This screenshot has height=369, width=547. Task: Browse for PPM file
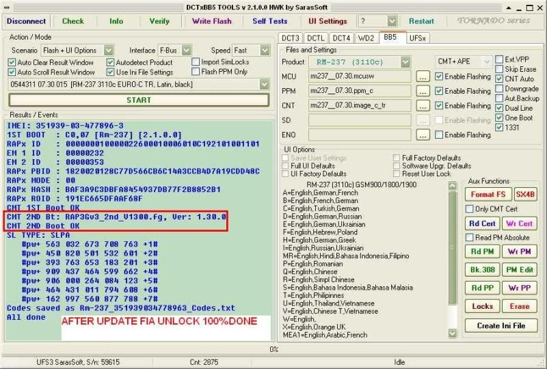click(x=423, y=91)
